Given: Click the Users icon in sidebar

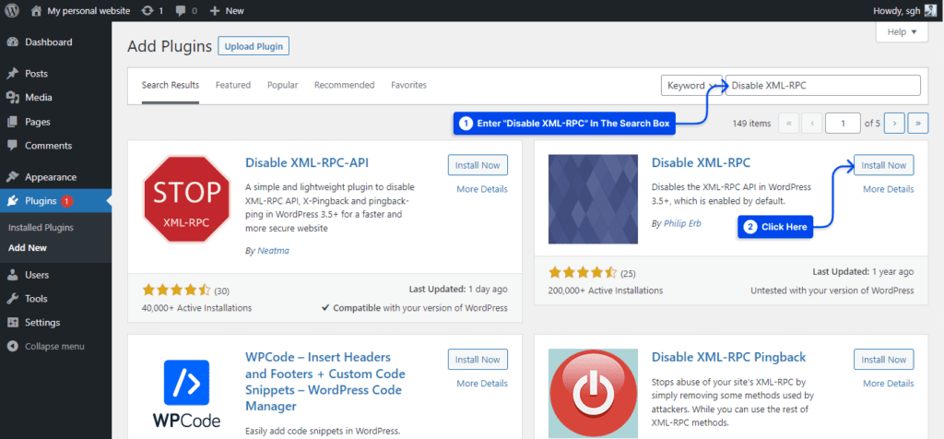Looking at the screenshot, I should click(12, 275).
